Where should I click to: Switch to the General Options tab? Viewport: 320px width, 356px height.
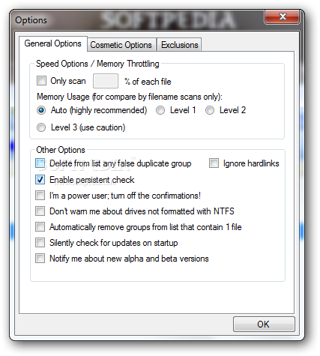pyautogui.click(x=53, y=43)
